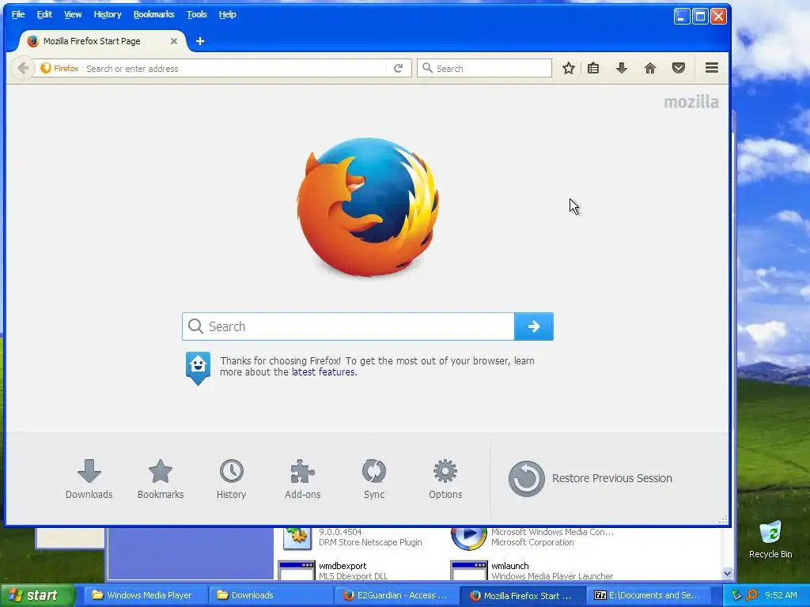Open the hamburger menu icon
810x607 pixels.
712,68
